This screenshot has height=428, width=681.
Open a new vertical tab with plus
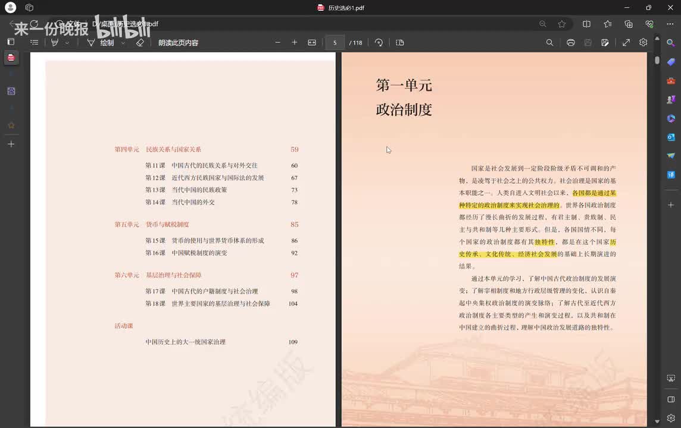(11, 144)
